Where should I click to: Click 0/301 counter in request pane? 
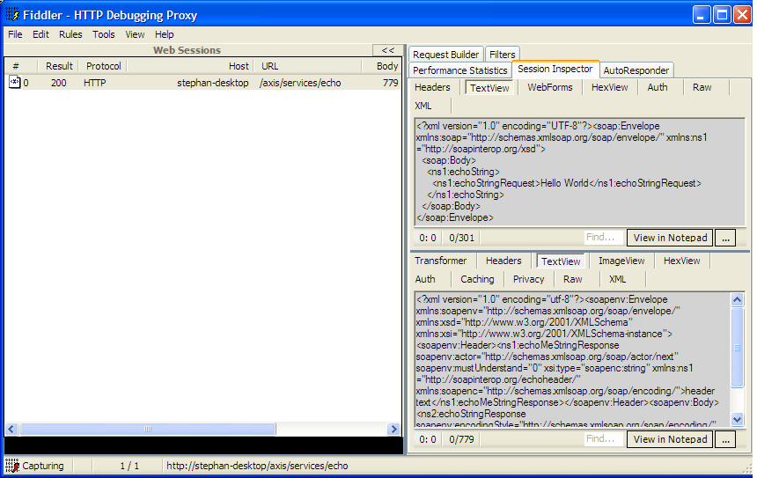[x=461, y=238]
